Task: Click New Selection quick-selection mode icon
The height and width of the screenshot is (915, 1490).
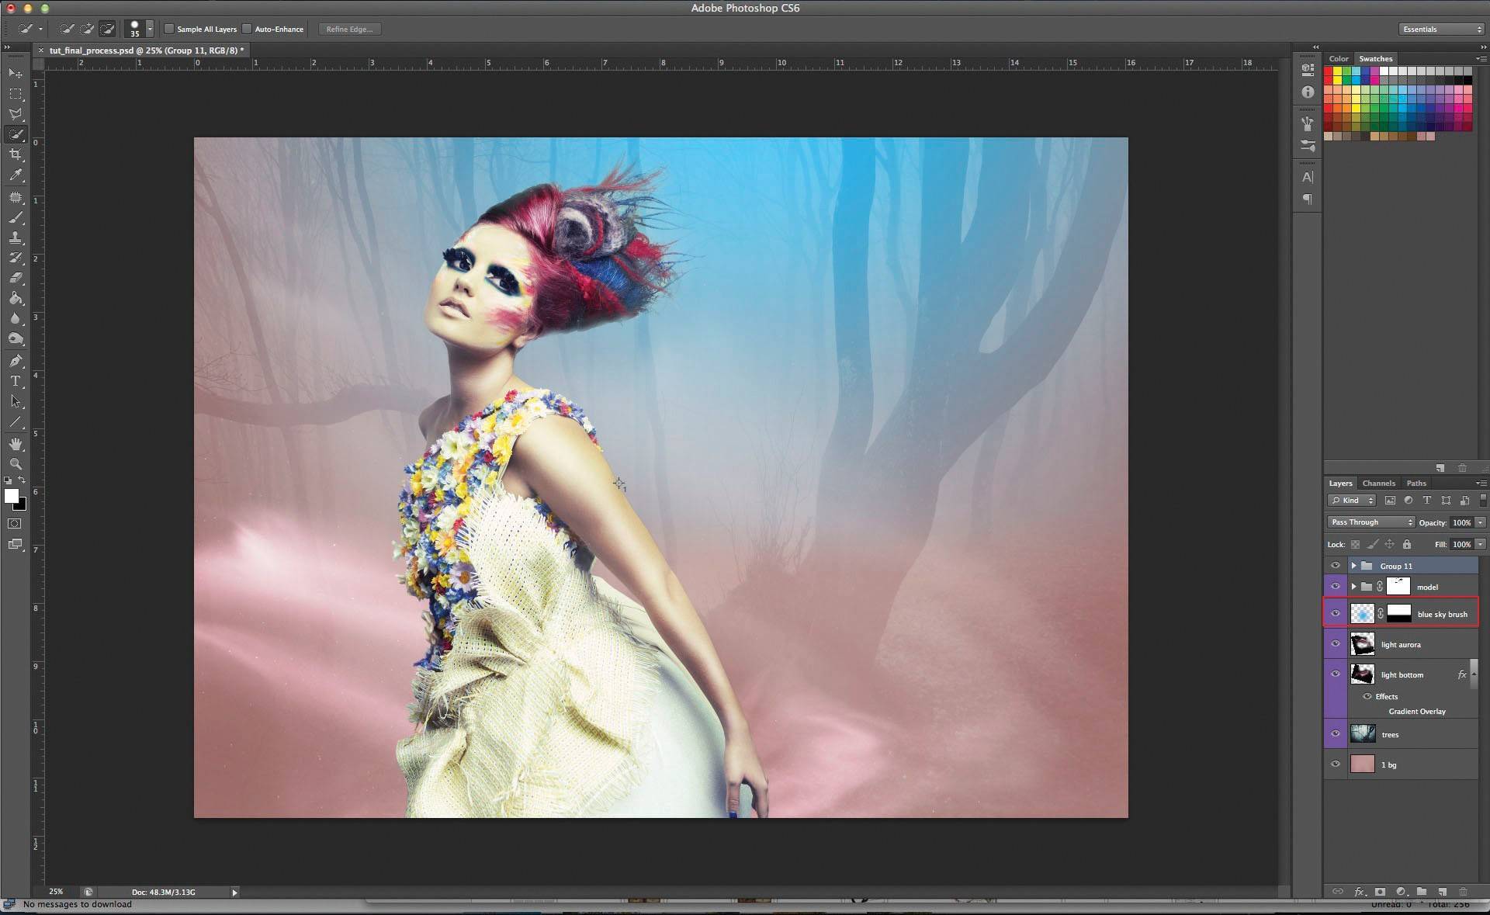Action: (x=67, y=29)
